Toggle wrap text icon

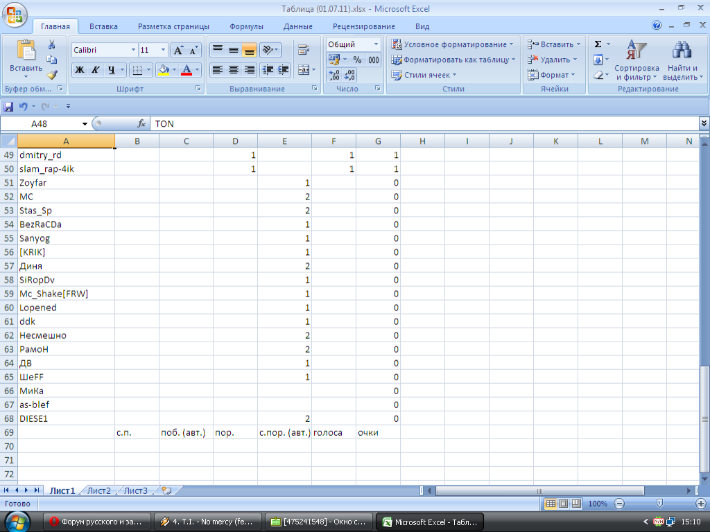304,50
